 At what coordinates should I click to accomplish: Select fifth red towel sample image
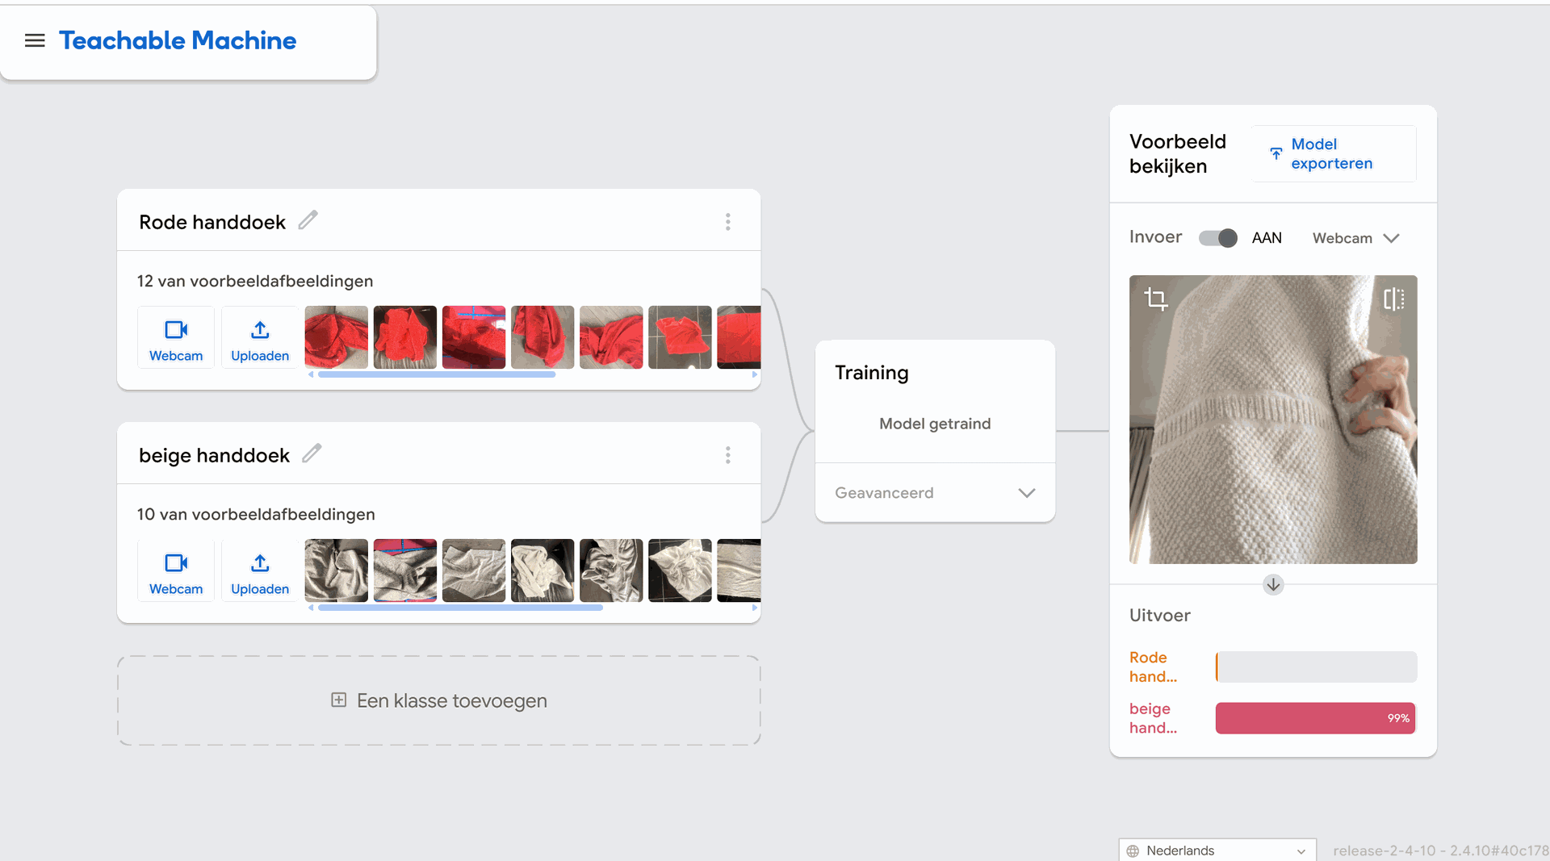[611, 337]
